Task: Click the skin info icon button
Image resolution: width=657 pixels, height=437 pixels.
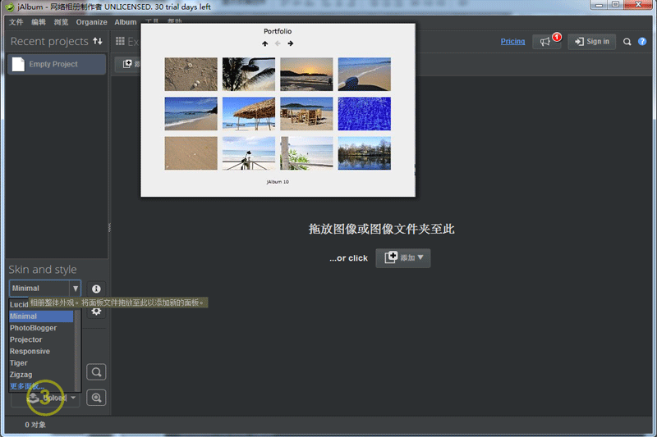Action: pos(96,289)
